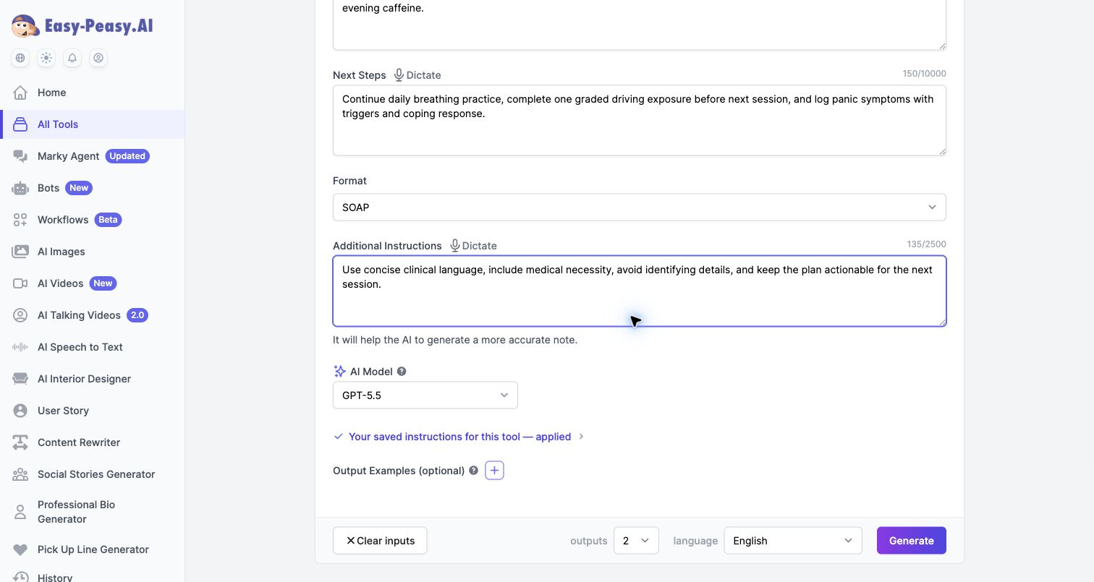Open Workflows menu item
Image resolution: width=1094 pixels, height=582 pixels.
[x=93, y=220]
